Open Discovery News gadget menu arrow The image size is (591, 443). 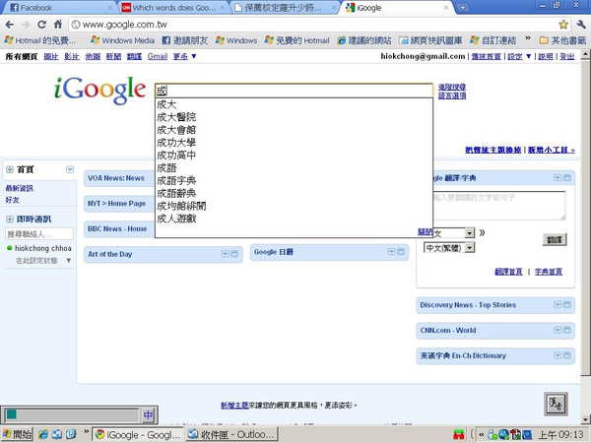(558, 305)
